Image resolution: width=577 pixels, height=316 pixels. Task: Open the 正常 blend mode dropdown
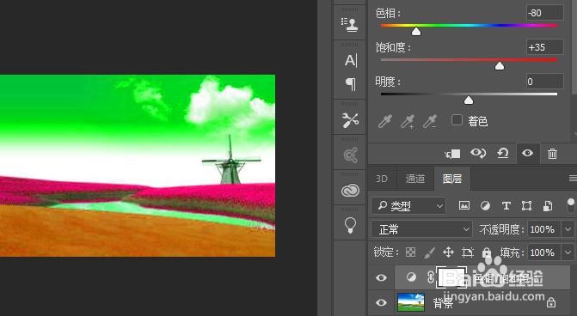(x=421, y=229)
